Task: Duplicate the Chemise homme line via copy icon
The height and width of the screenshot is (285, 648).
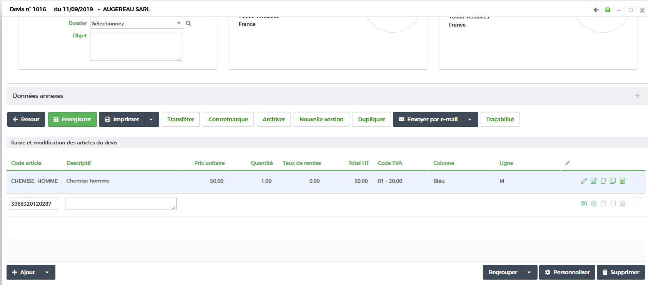Action: point(613,181)
